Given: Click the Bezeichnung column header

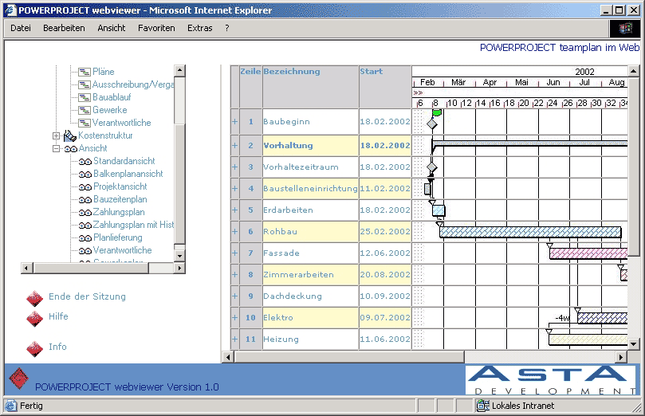Looking at the screenshot, I should [x=292, y=72].
